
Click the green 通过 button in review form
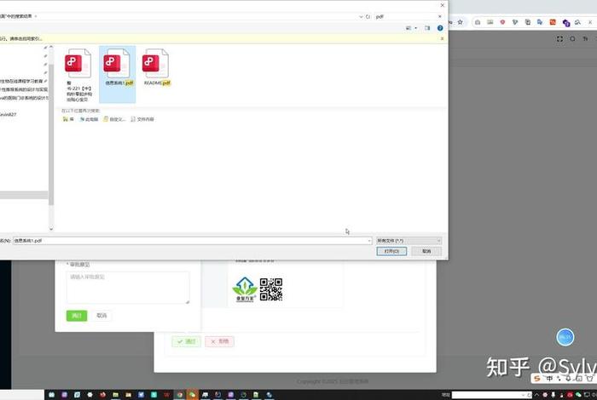[x=77, y=315]
